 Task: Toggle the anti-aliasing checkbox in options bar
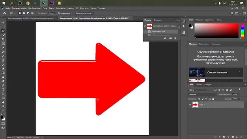(x=59, y=14)
